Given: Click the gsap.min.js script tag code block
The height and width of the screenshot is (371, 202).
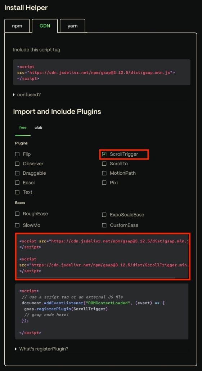Looking at the screenshot, I should coord(102,72).
